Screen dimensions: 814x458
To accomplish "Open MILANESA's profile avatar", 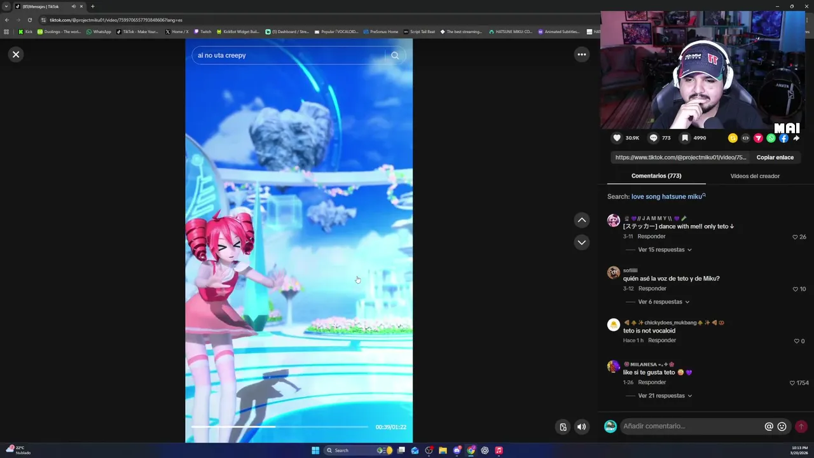I will [x=613, y=367].
